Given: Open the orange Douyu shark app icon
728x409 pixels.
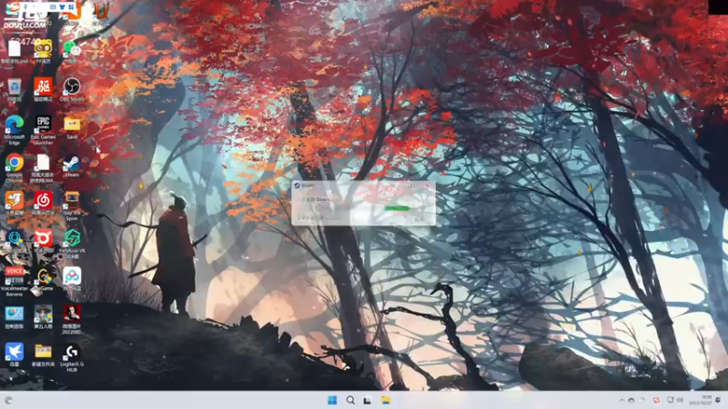Looking at the screenshot, I should tap(15, 203).
